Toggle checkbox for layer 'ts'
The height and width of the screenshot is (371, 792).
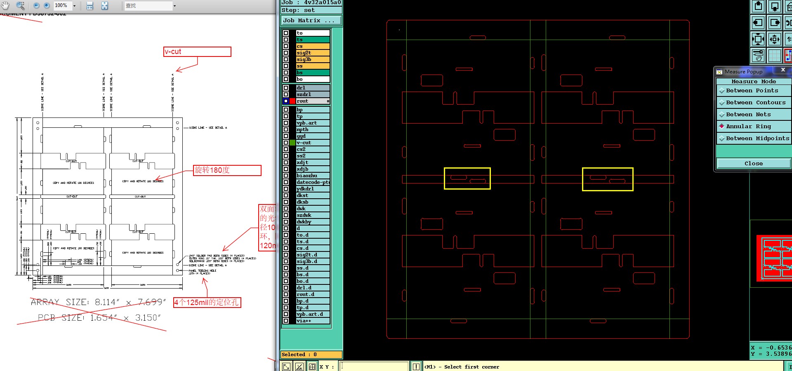click(x=285, y=40)
